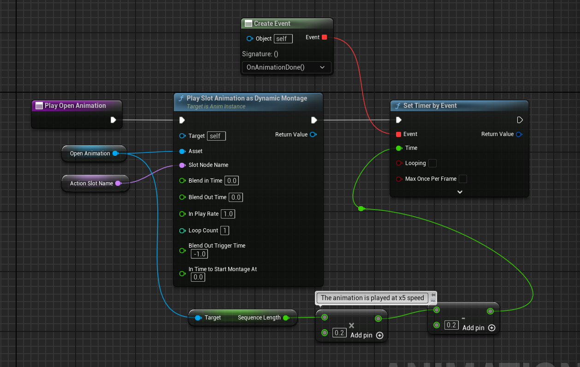580x367 pixels.
Task: Click the Event output pin on Create Event
Action: point(324,37)
